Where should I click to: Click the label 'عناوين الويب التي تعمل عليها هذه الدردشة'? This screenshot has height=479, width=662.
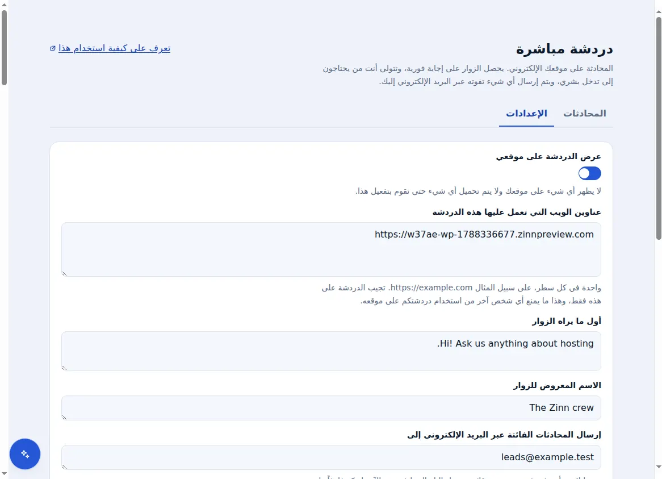(516, 211)
